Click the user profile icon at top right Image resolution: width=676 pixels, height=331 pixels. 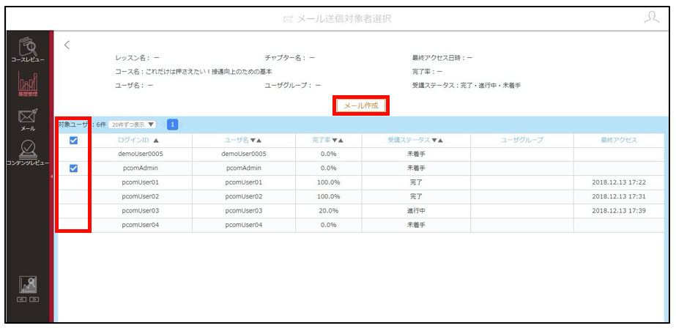pos(651,18)
